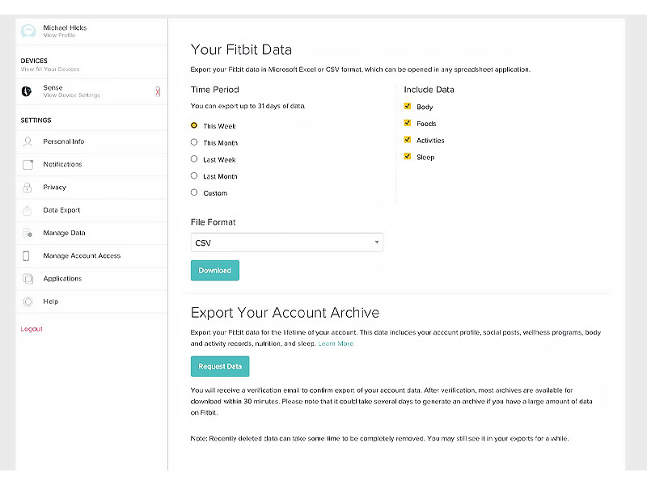Go to Applications settings page
This screenshot has height=485, width=647.
[62, 279]
